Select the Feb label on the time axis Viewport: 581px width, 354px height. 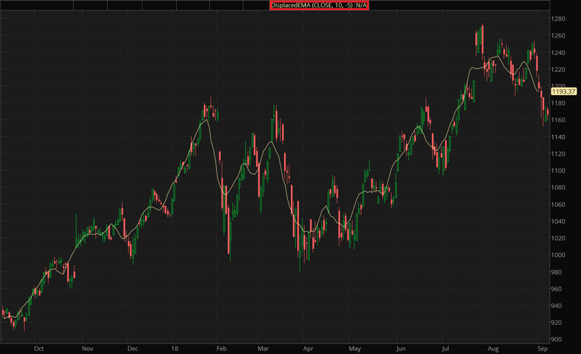[219, 348]
